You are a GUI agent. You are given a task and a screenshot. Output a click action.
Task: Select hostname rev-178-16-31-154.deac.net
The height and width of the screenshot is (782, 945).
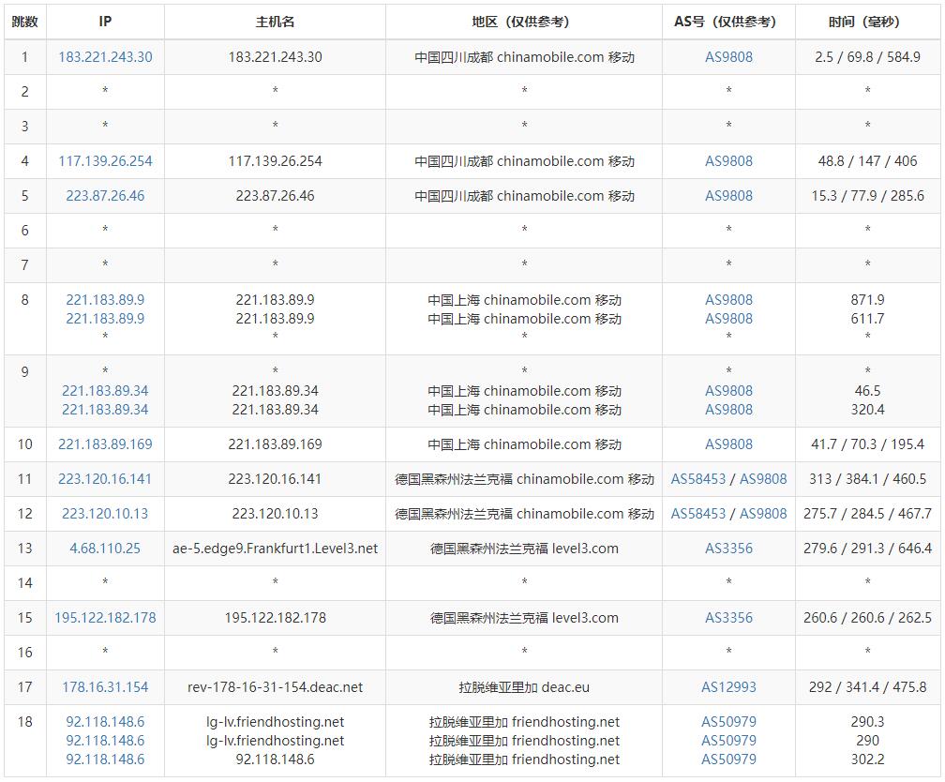275,687
